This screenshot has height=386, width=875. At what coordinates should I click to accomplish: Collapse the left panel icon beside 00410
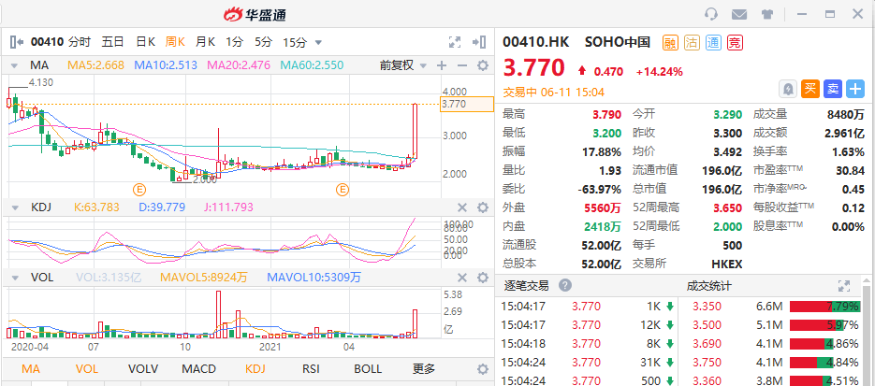pyautogui.click(x=17, y=42)
